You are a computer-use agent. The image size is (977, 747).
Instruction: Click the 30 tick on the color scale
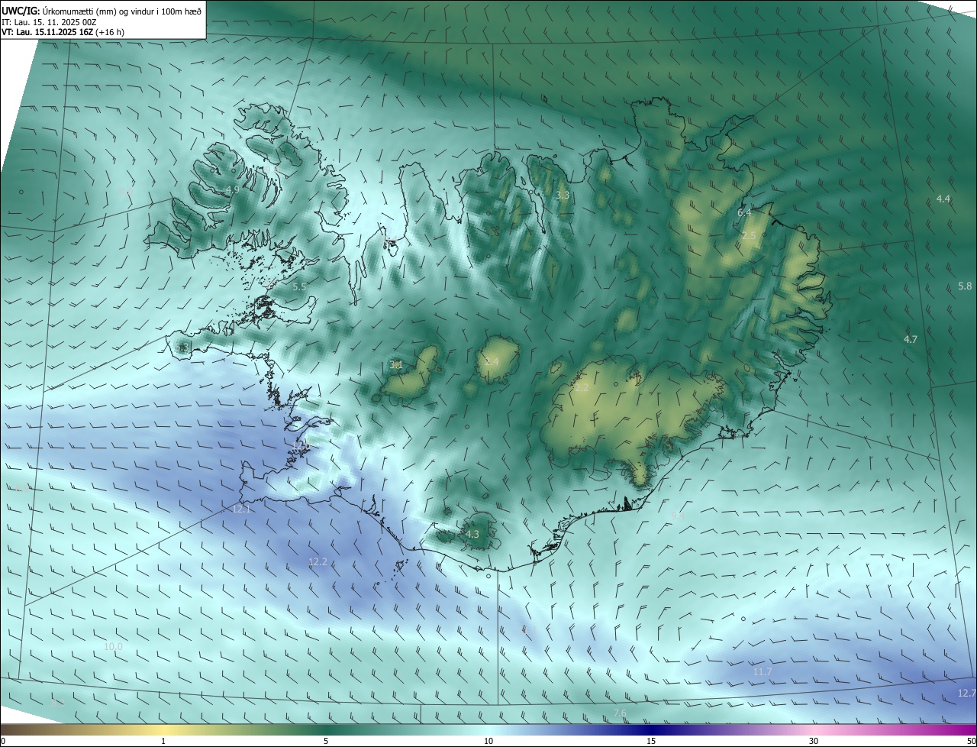[x=814, y=741]
